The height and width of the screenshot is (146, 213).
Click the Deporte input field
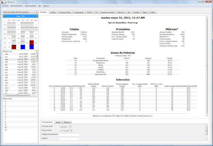69,139
